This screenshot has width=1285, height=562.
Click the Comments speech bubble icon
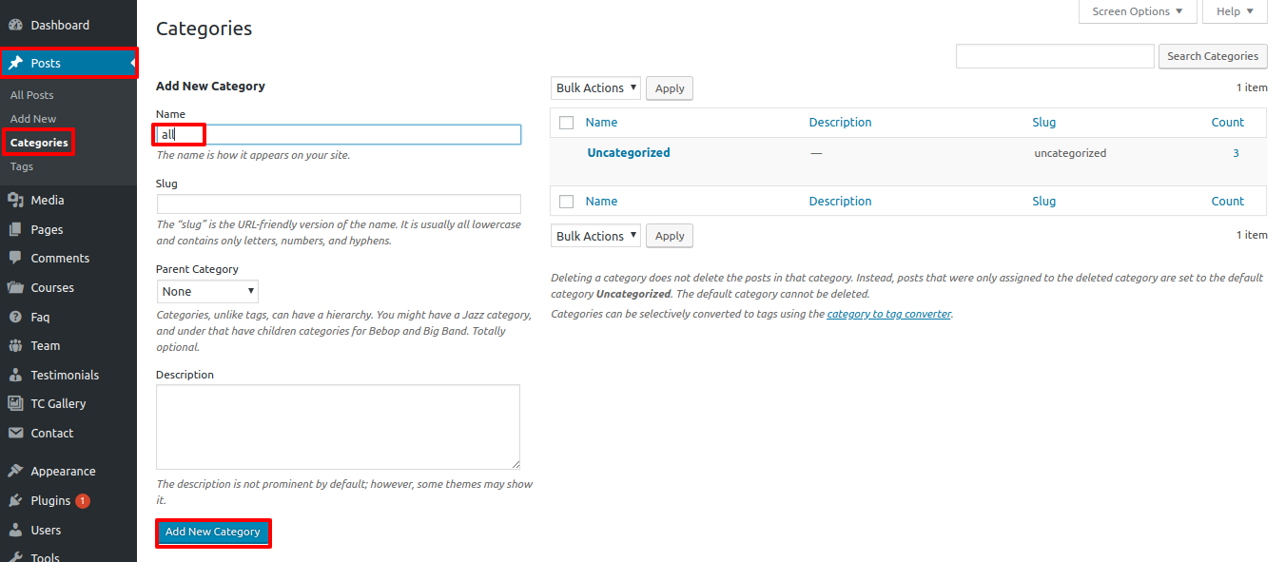click(15, 259)
